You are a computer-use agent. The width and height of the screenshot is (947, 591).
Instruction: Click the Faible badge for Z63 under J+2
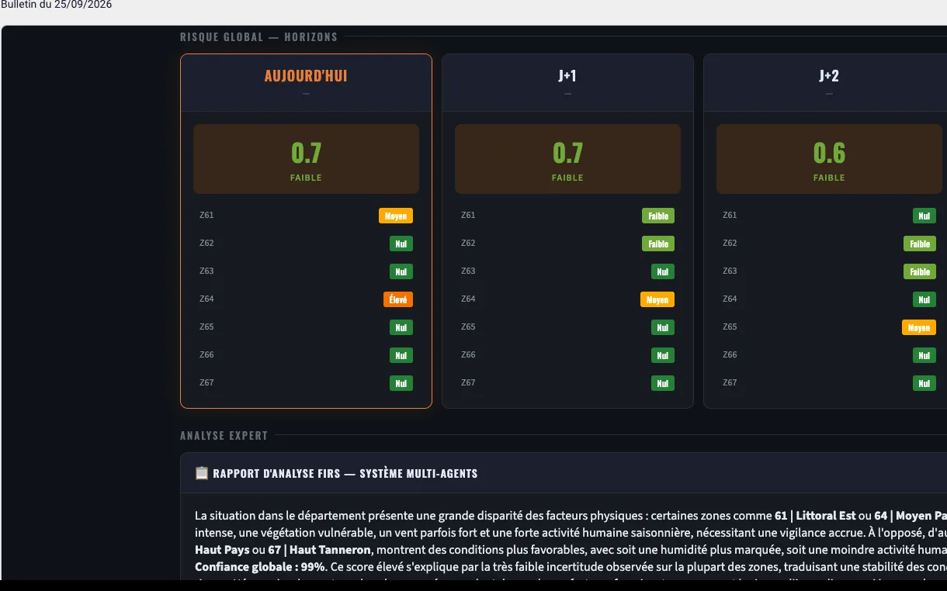(x=920, y=271)
